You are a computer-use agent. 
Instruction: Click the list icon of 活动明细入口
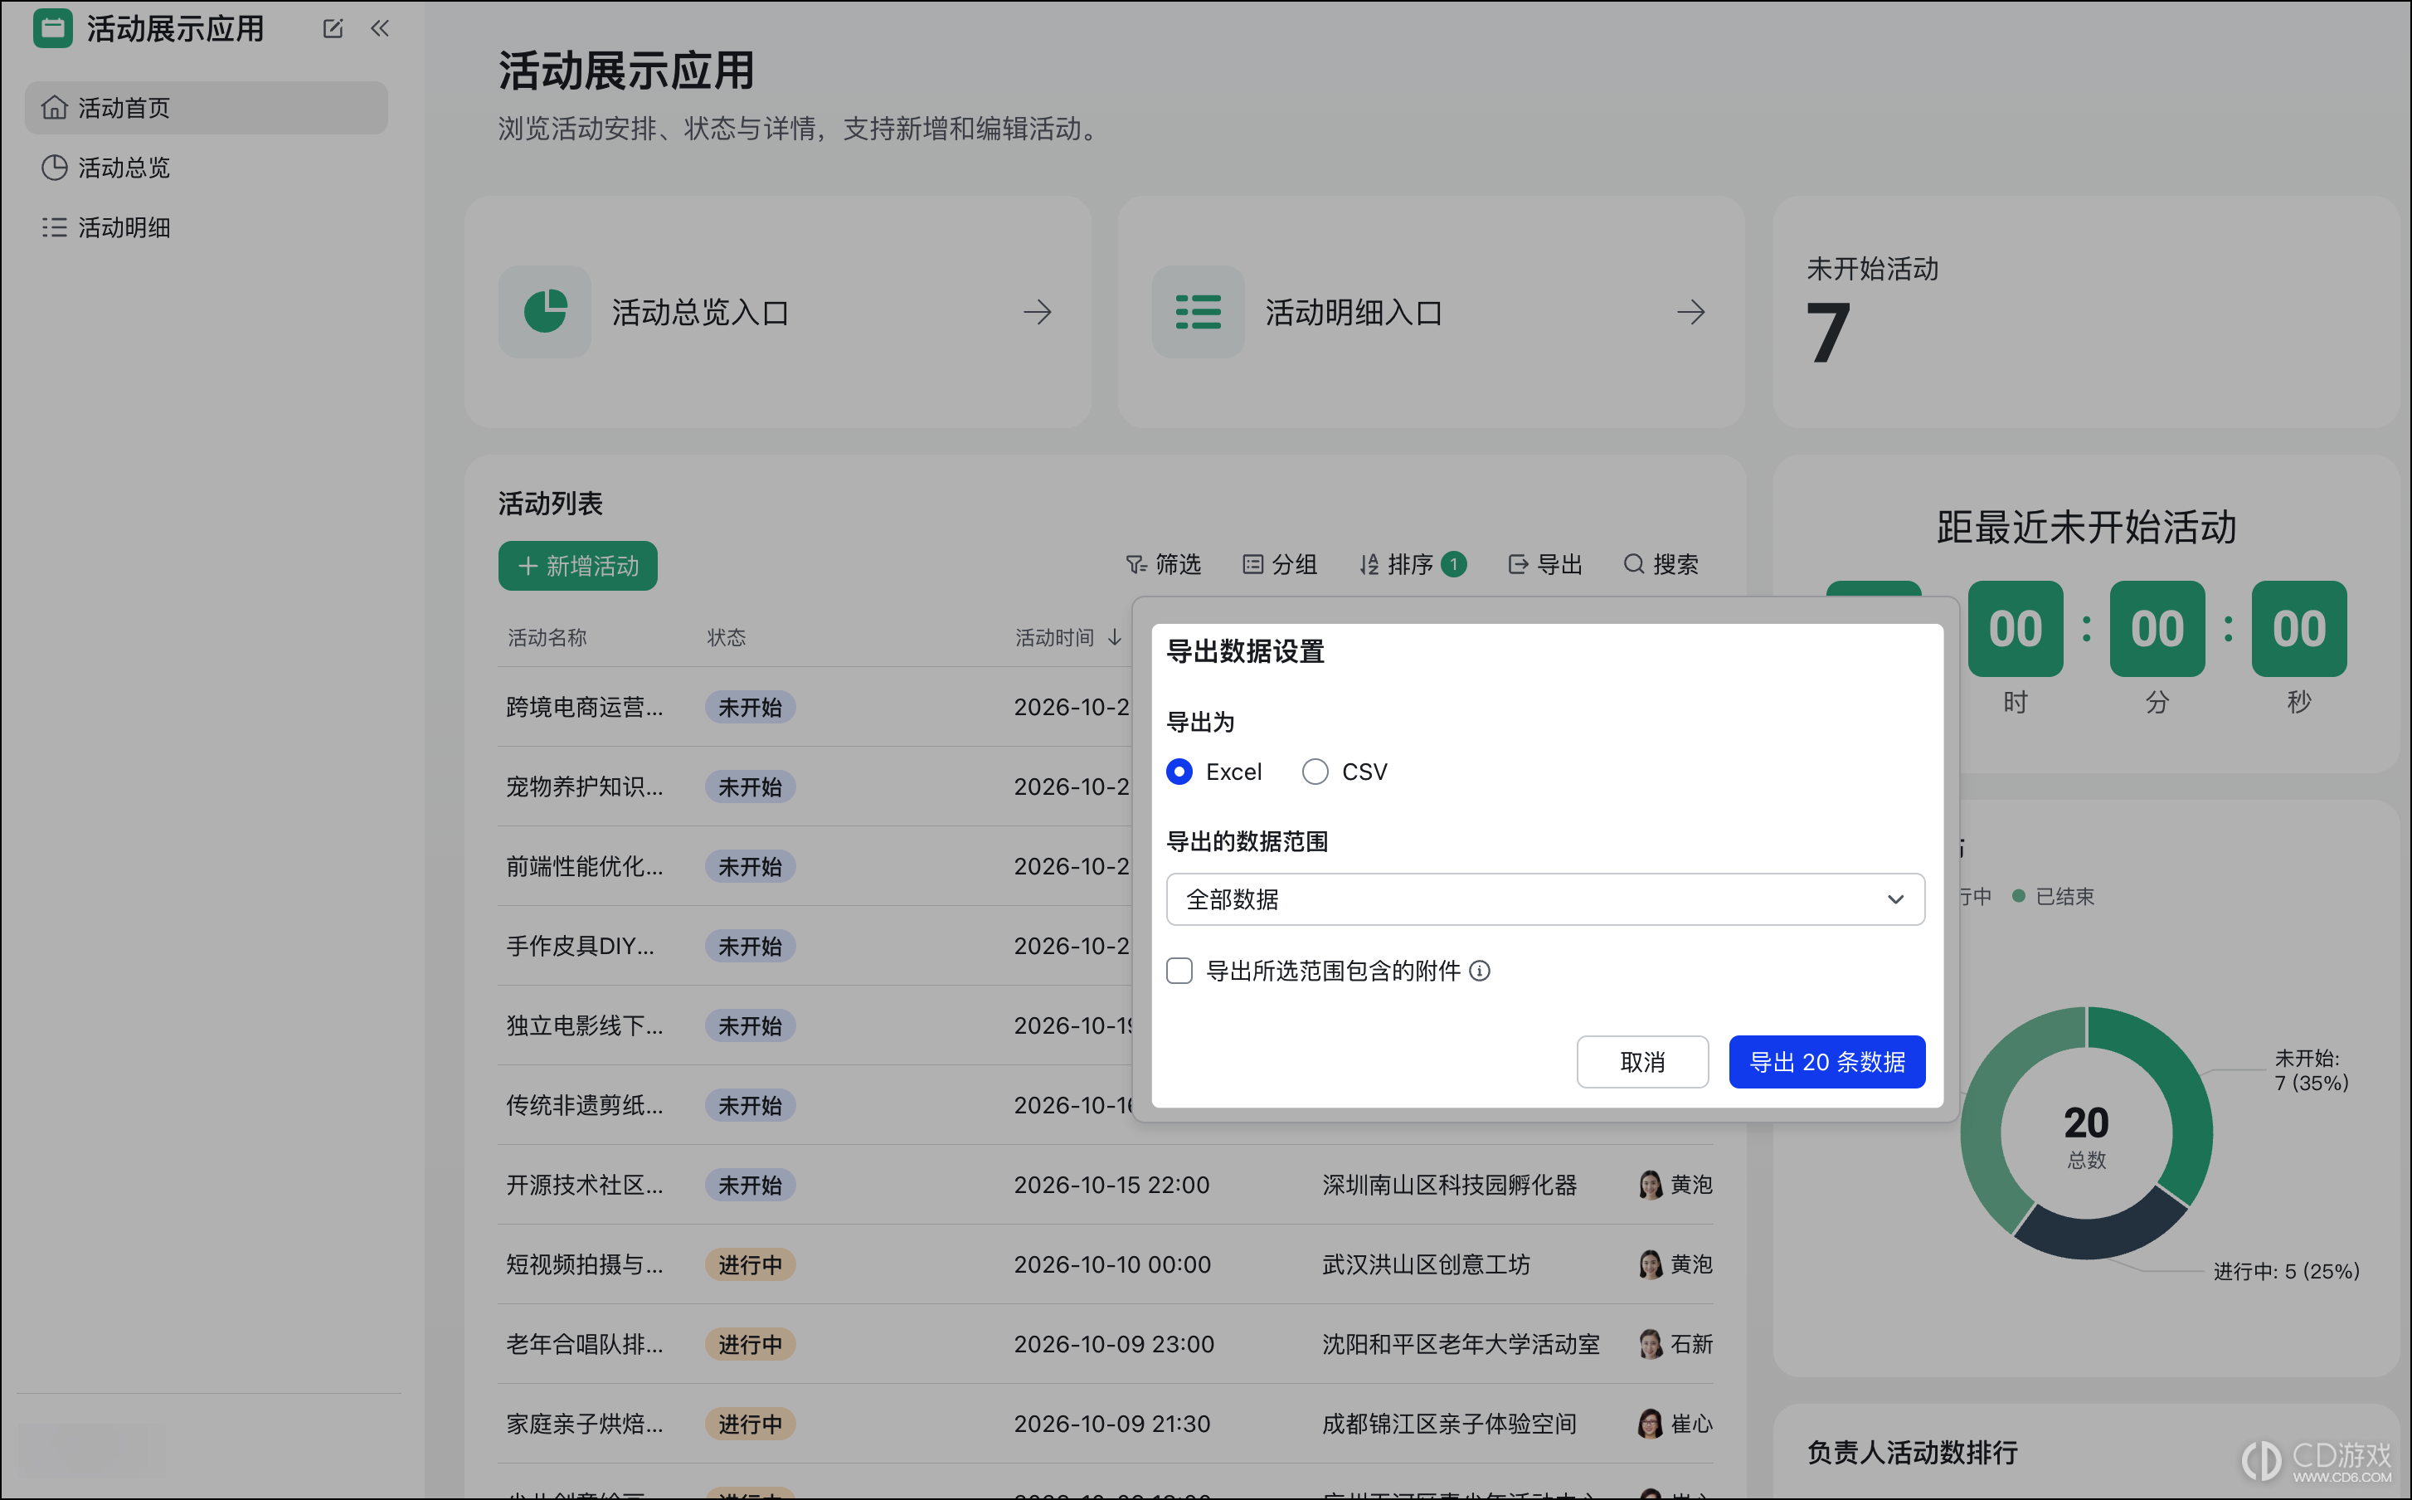click(x=1198, y=311)
